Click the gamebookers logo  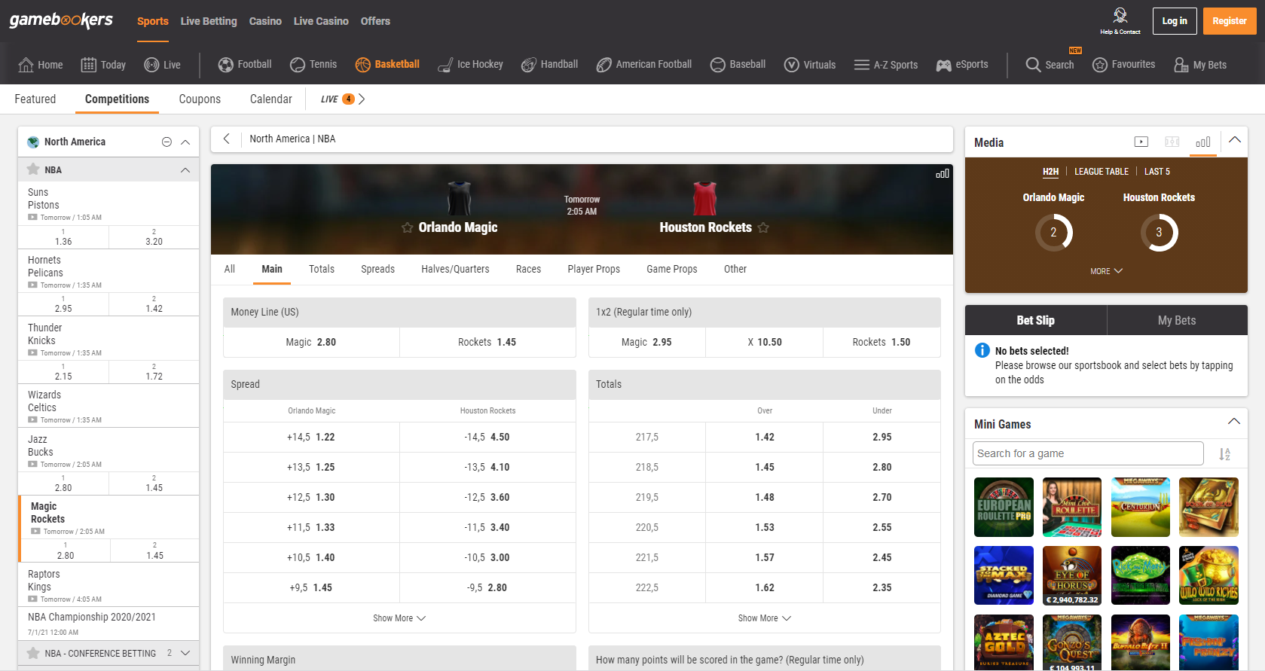tap(61, 20)
